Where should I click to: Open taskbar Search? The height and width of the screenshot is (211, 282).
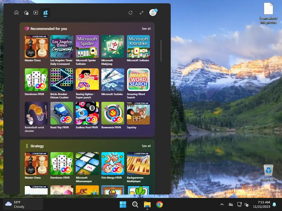pyautogui.click(x=135, y=204)
